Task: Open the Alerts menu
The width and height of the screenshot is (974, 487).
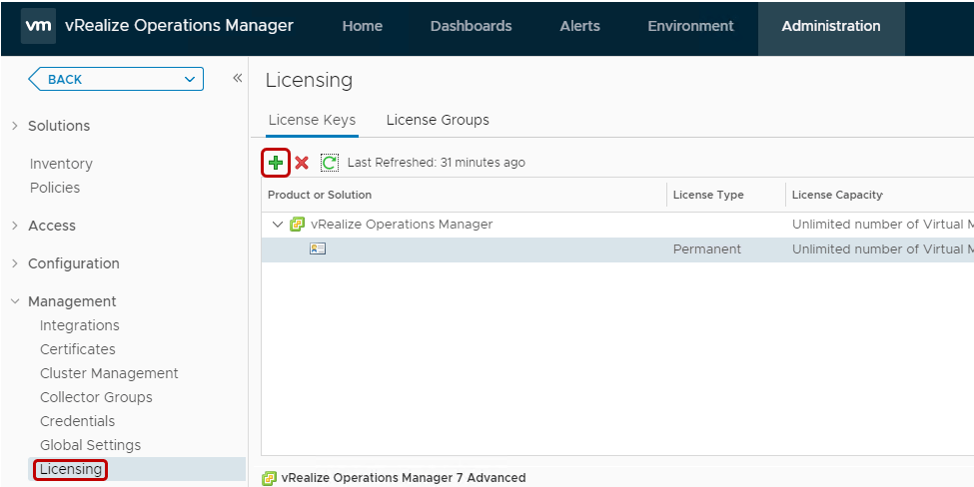Action: pos(579,26)
